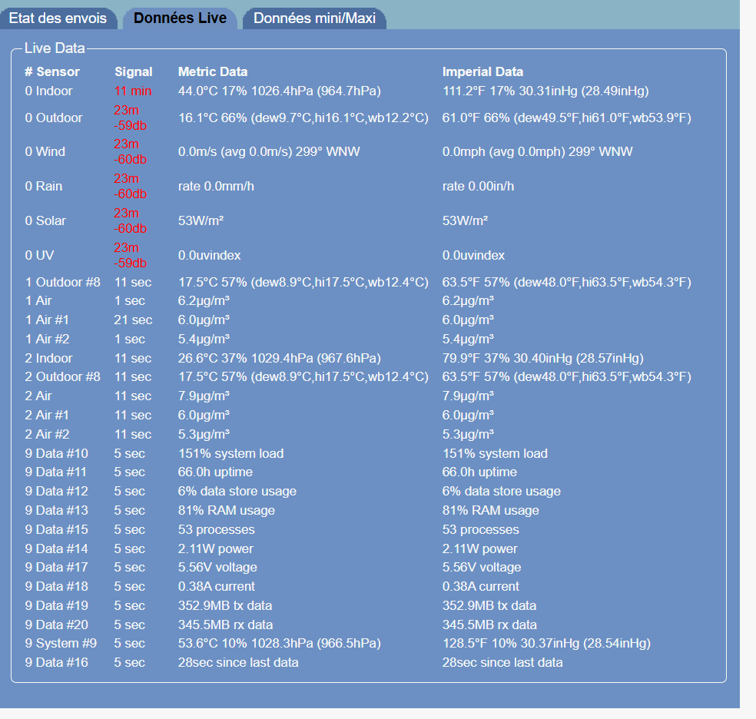This screenshot has height=719, width=756.
Task: Click the "1 Outdoor #8" sensor label
Action: (63, 283)
